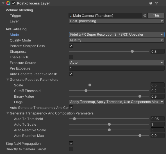Click the Sharpness value field 0.8
The image size is (166, 154).
pyautogui.click(x=157, y=52)
